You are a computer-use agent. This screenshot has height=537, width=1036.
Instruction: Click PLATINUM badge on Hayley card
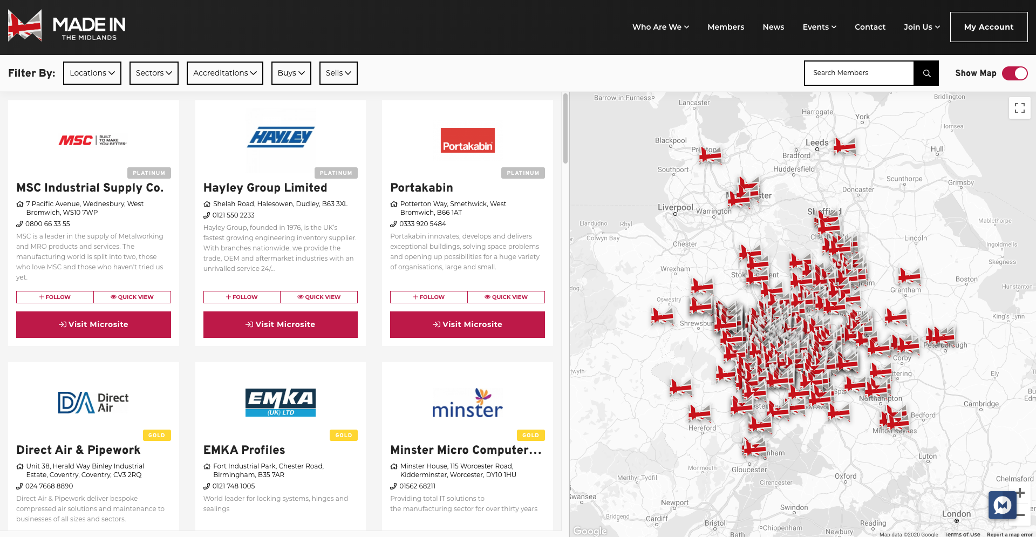pyautogui.click(x=336, y=173)
